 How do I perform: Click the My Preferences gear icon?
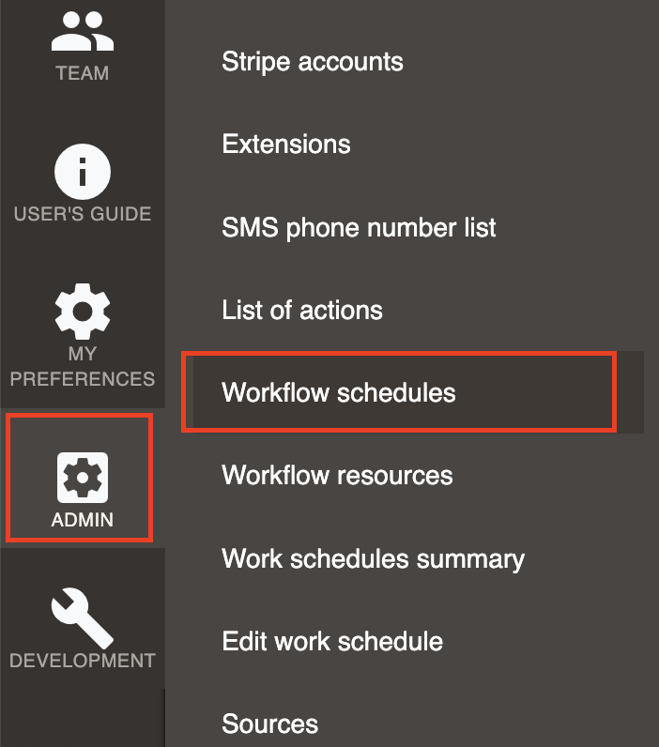click(83, 312)
